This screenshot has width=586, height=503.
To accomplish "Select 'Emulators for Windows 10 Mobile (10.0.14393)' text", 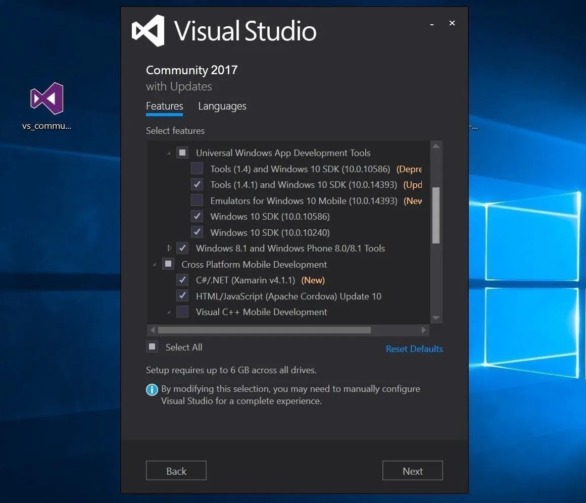I will pyautogui.click(x=304, y=200).
